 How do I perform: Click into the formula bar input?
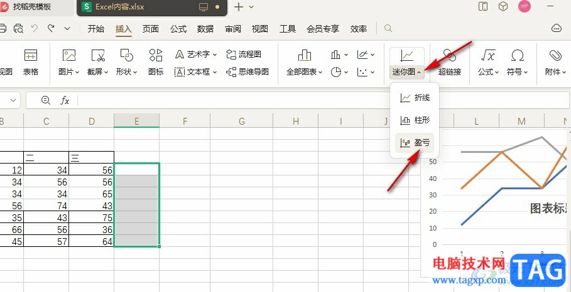(324, 101)
